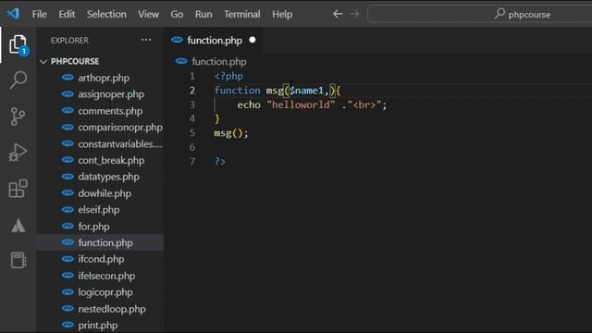This screenshot has width=592, height=333.
Task: Click the "helloworld" string in code
Action: [301, 105]
